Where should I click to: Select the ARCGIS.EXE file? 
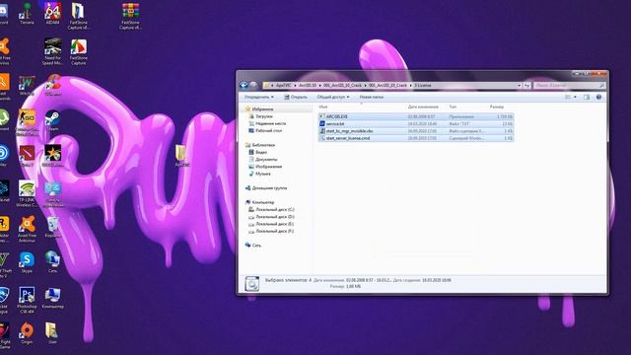(416, 116)
